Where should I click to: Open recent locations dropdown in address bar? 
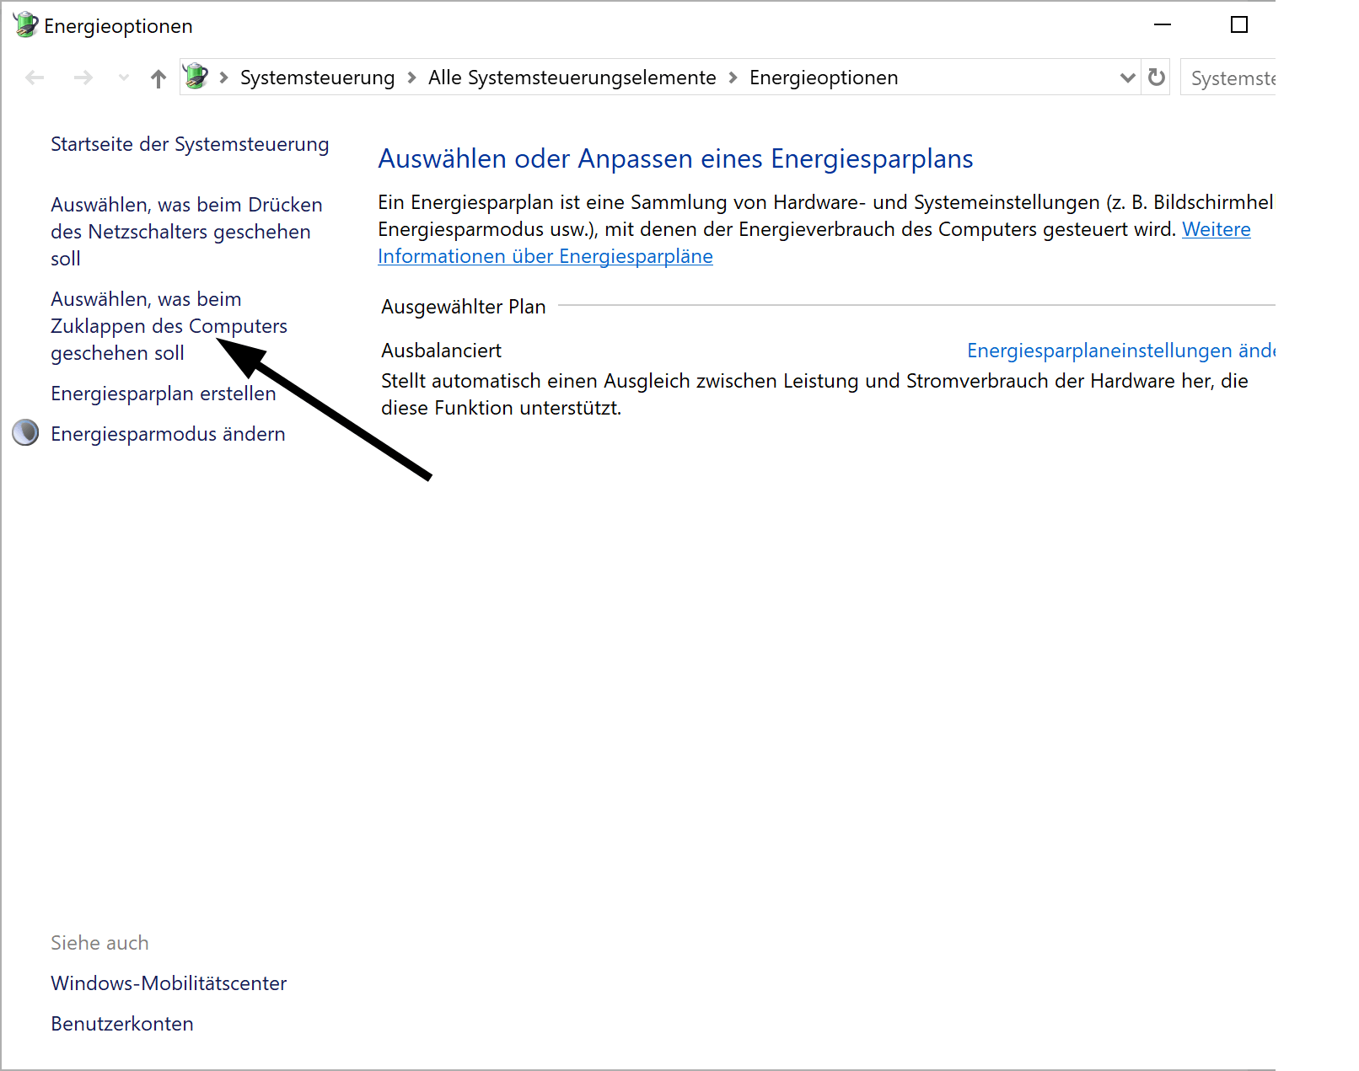point(1128,77)
